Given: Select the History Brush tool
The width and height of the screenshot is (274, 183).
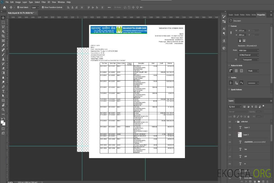Looking at the screenshot, I should pos(3,64).
